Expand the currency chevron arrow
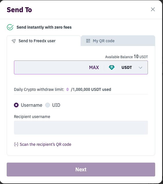Screen dimensions: 163x184 [140, 68]
